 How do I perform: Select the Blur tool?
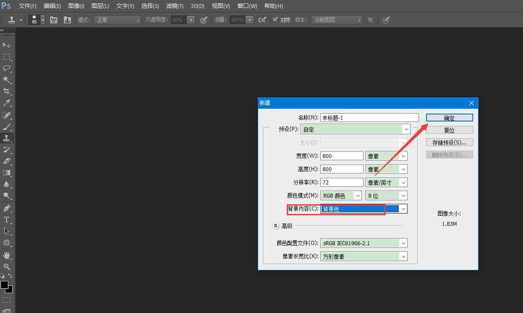tap(6, 184)
